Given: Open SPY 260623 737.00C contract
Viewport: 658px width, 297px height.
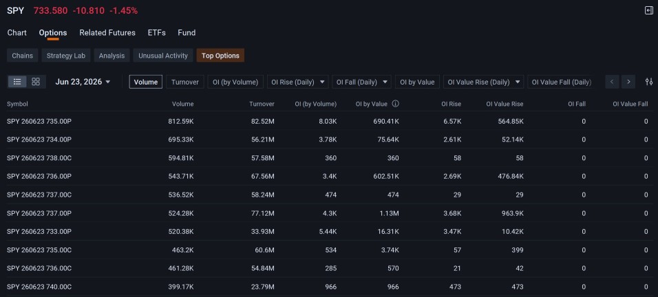Looking at the screenshot, I should click(x=39, y=195).
